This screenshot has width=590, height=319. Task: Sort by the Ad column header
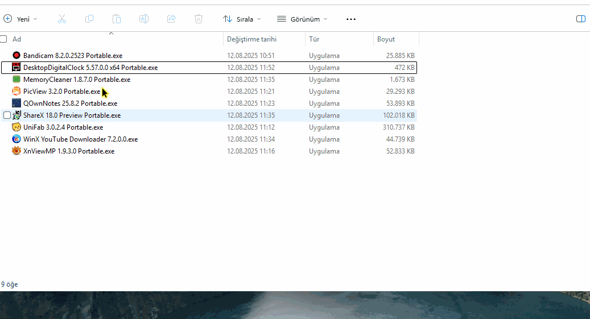[16, 39]
